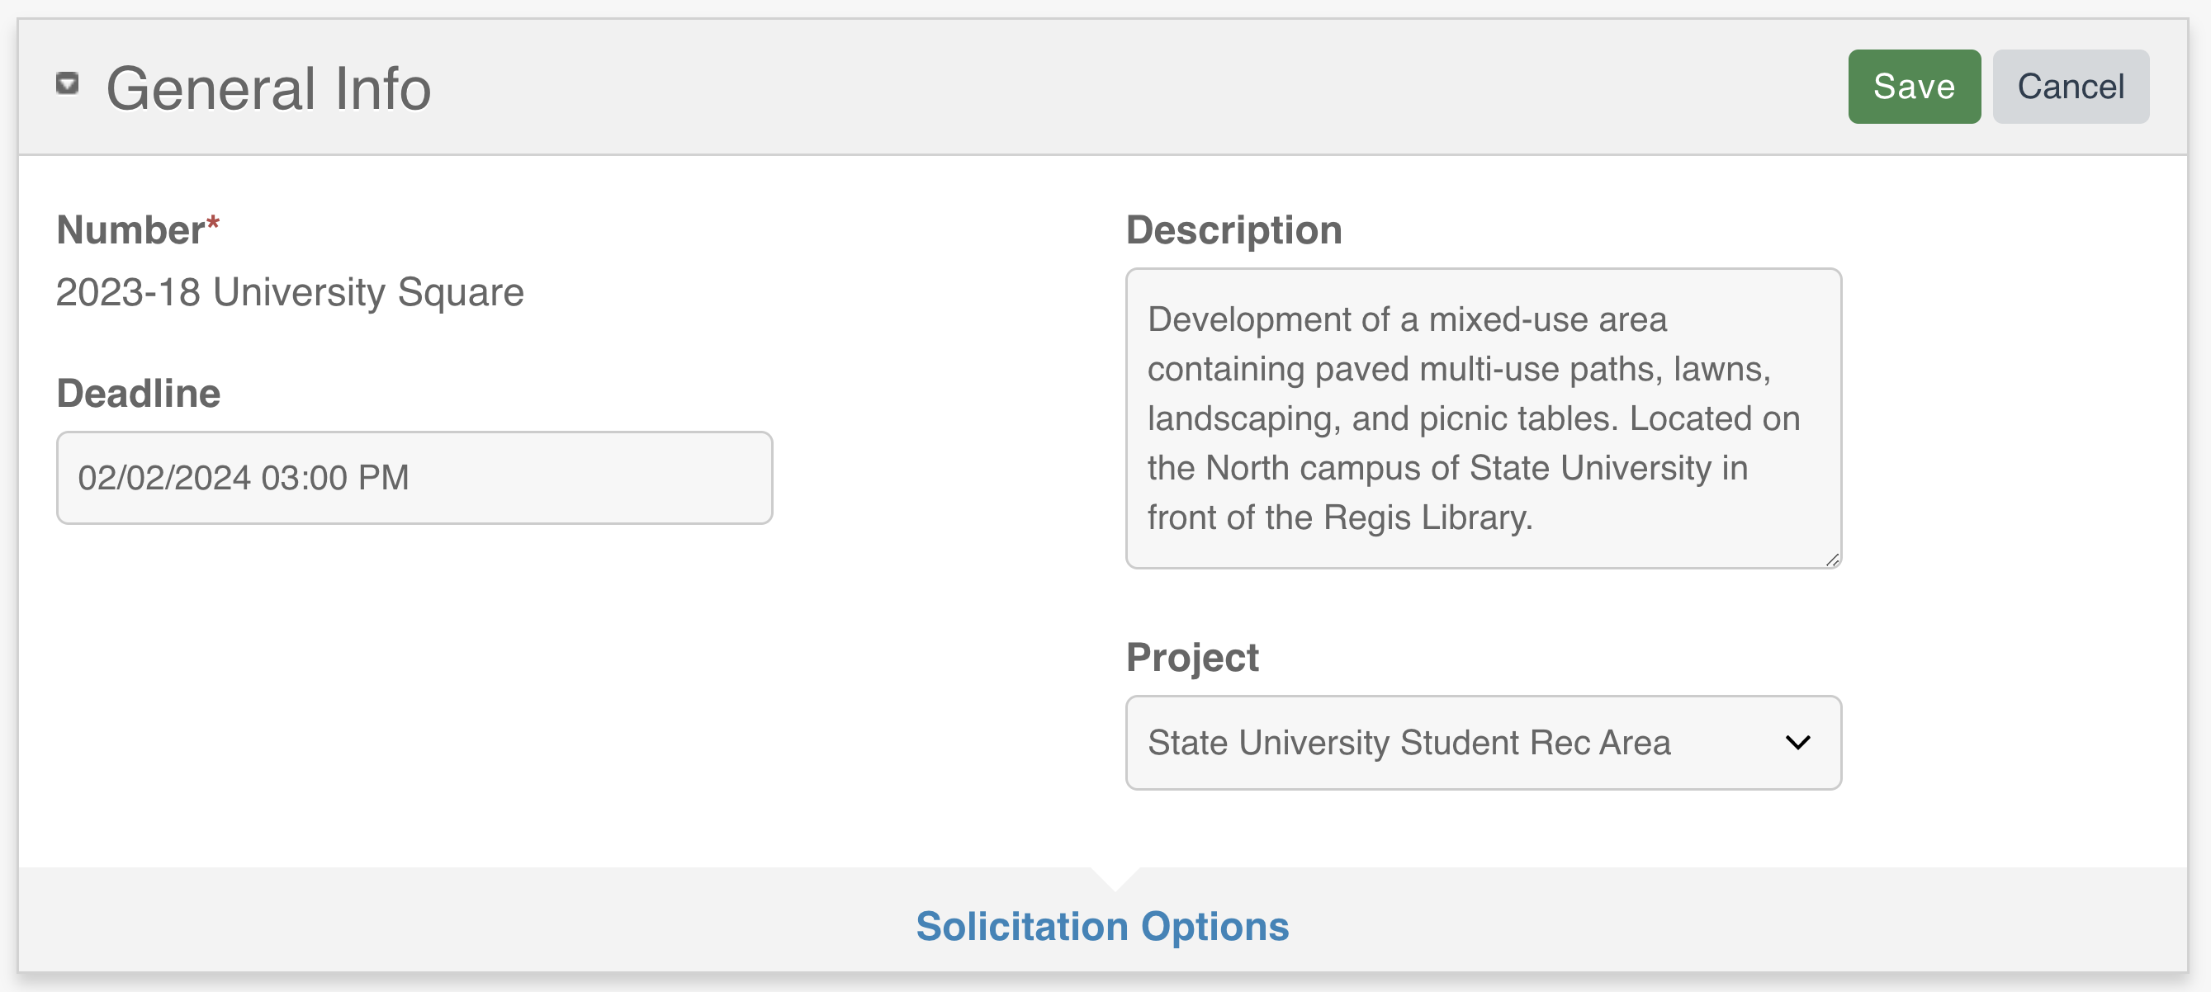Select the 2023-18 University Square number text
This screenshot has width=2211, height=992.
pyautogui.click(x=289, y=293)
